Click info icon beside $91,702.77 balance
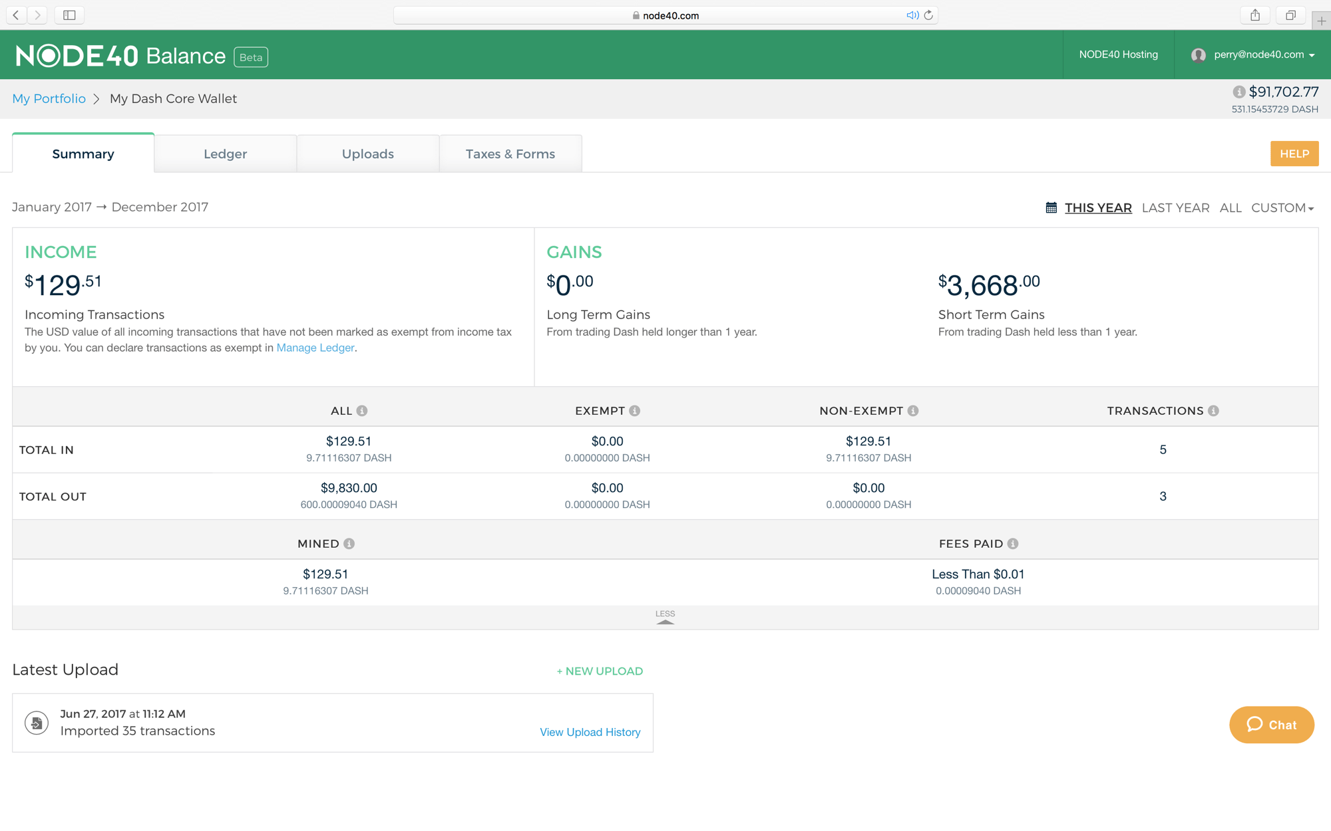The image size is (1331, 831). pos(1238,92)
